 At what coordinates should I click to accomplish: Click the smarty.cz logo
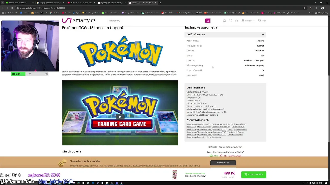(79, 21)
